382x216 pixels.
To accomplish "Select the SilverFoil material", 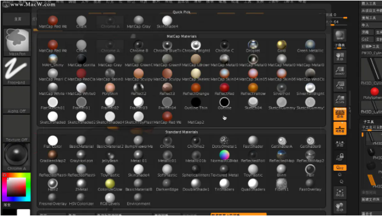I will (281, 89).
